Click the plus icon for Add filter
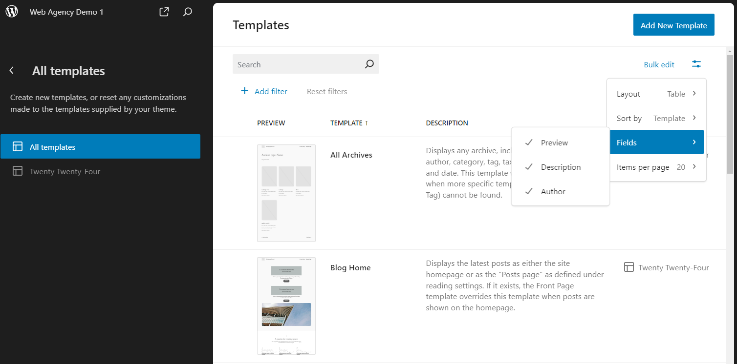 coord(245,91)
